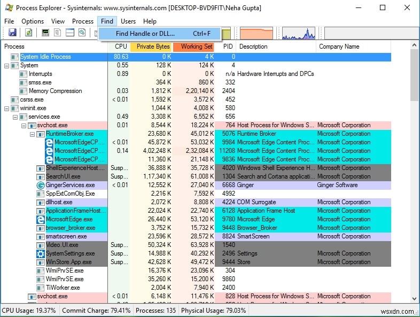
Task: Close the open Find menu
Action: [107, 21]
